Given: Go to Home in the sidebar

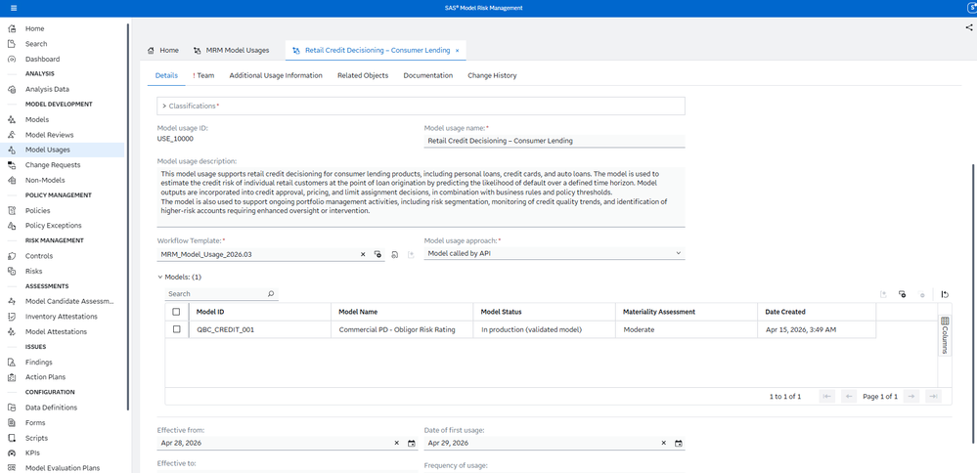Looking at the screenshot, I should (x=35, y=28).
